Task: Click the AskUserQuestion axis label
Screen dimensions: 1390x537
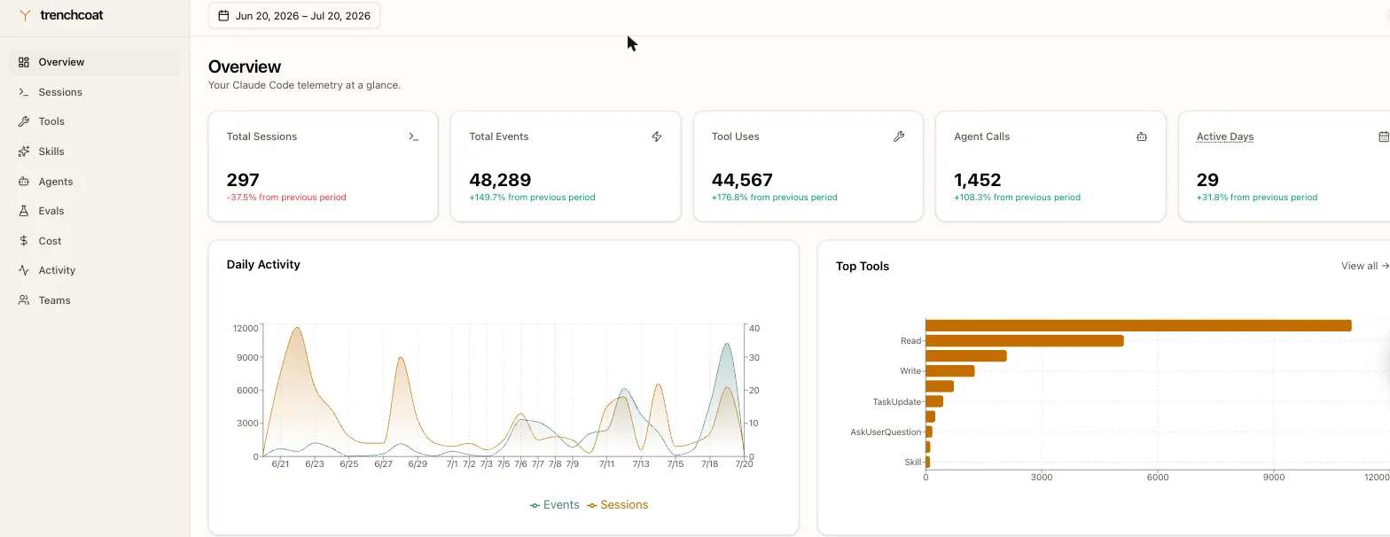Action: coord(886,432)
